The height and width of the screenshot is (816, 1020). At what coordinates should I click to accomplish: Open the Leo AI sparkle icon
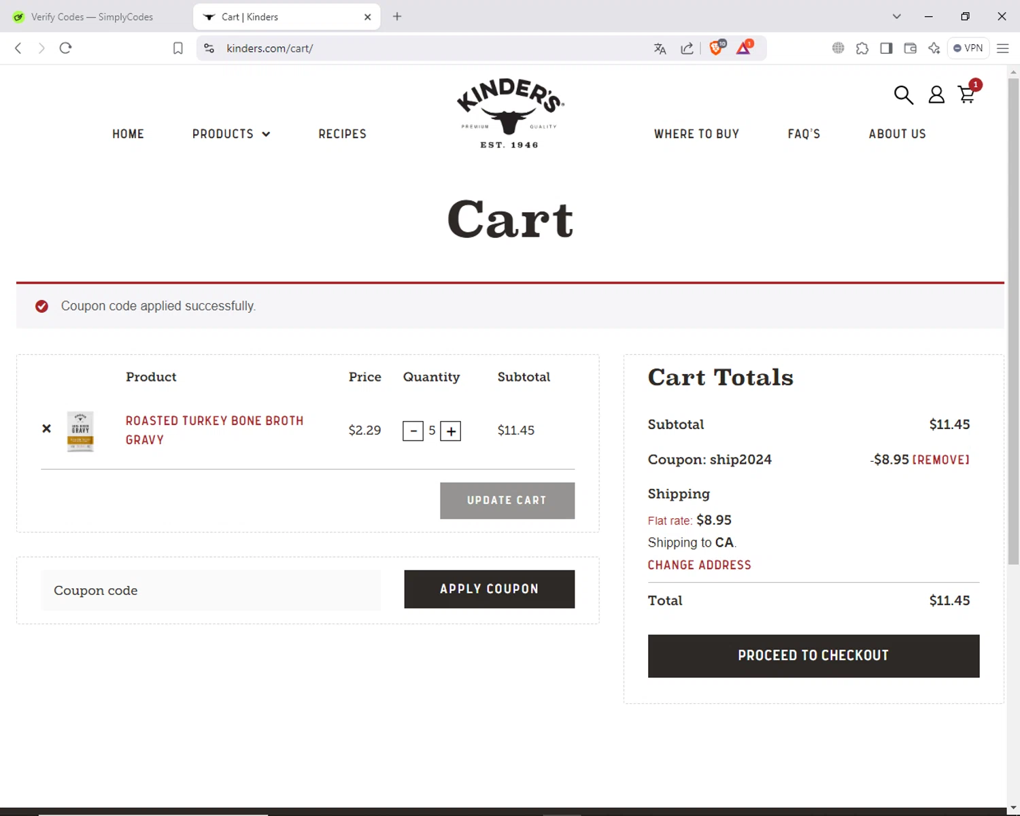pos(934,48)
